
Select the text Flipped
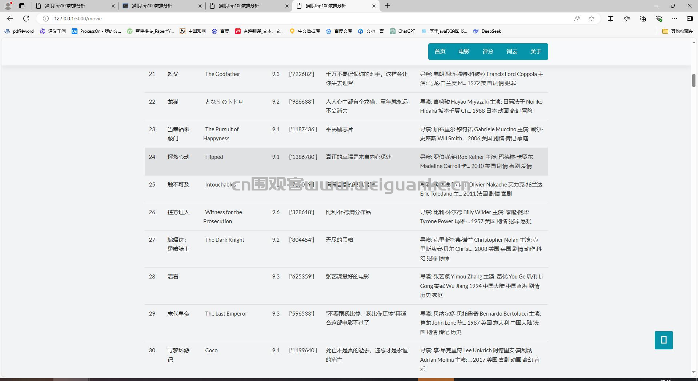pos(214,157)
